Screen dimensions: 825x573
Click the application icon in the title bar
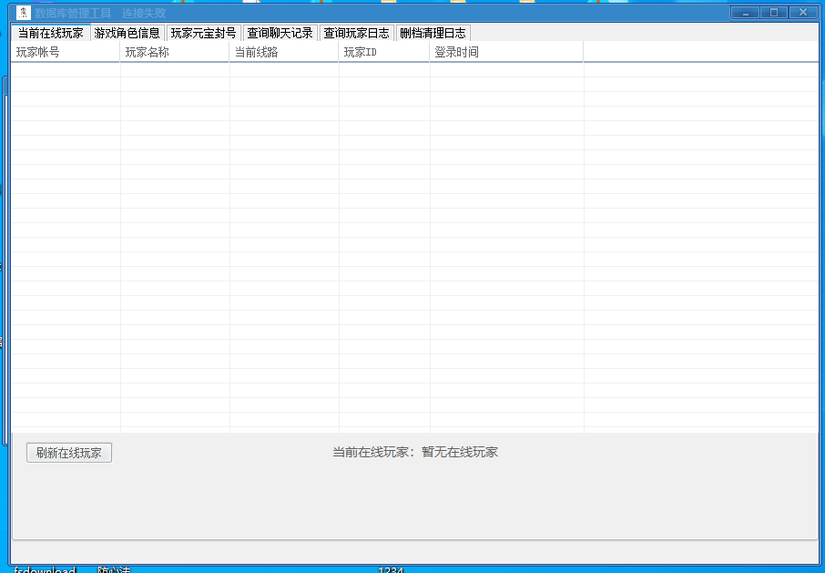(24, 13)
